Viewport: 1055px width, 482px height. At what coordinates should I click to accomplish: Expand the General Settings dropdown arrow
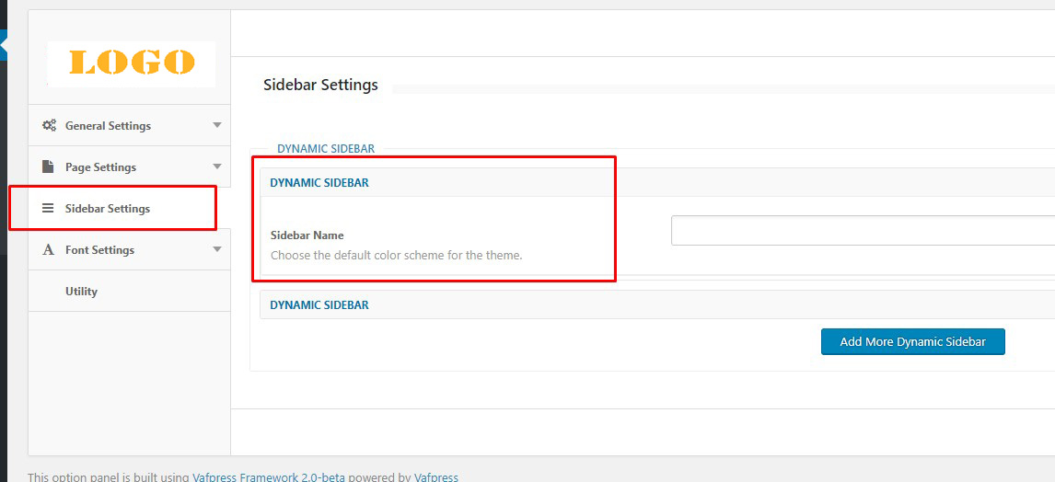click(217, 125)
